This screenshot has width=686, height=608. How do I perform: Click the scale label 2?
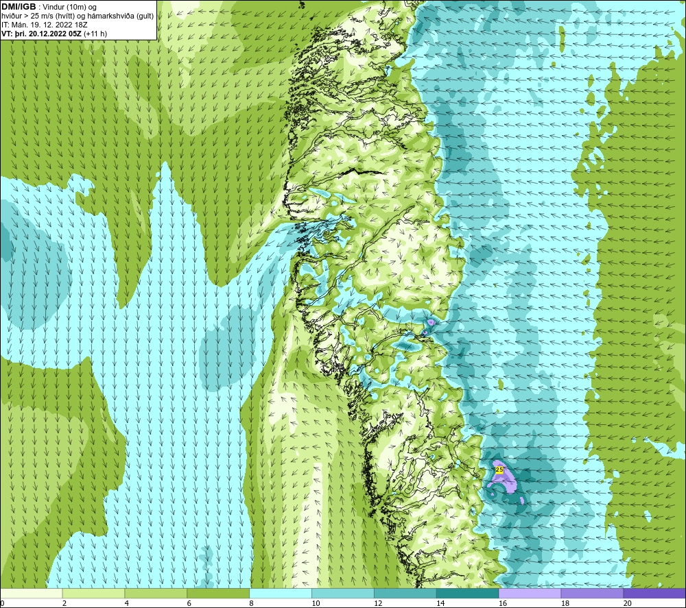coord(64,603)
